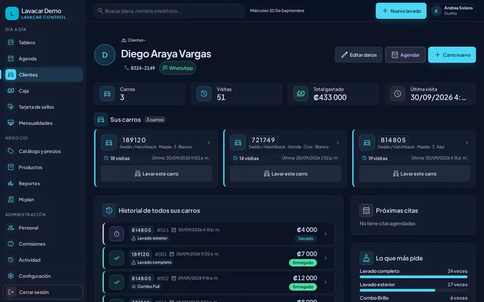Click phone number 8324-2149
The height and width of the screenshot is (302, 484).
139,68
